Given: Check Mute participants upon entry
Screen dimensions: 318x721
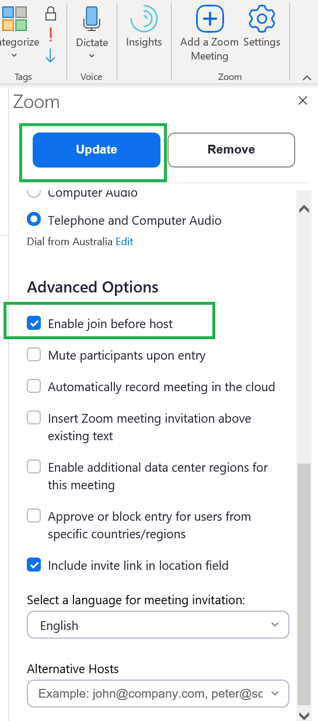Looking at the screenshot, I should pos(34,355).
